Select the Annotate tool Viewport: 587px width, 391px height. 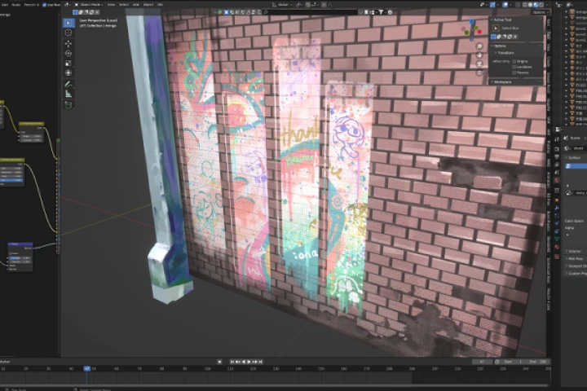tap(68, 84)
